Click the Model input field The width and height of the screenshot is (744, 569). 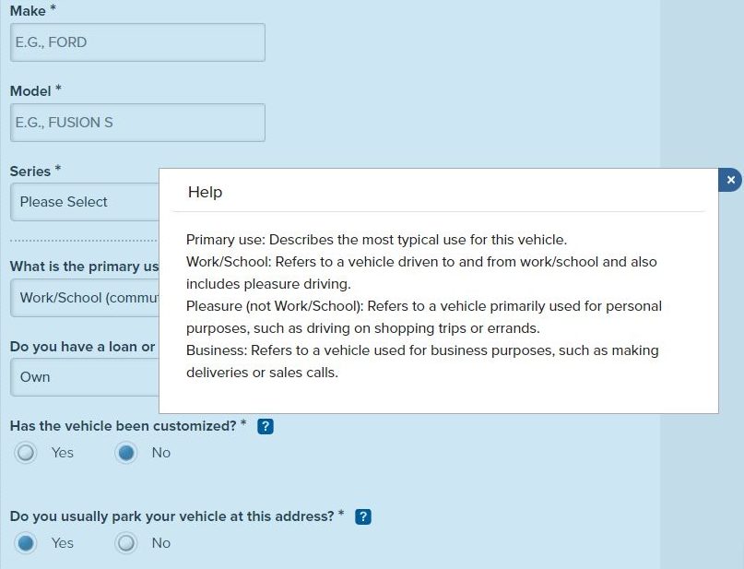pos(137,123)
